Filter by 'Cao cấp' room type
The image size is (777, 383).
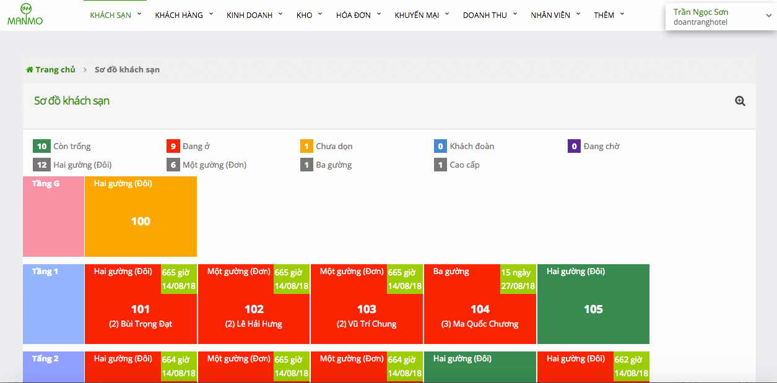click(464, 165)
